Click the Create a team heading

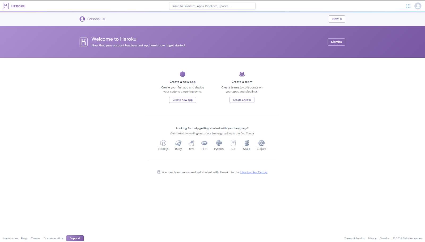tap(242, 82)
